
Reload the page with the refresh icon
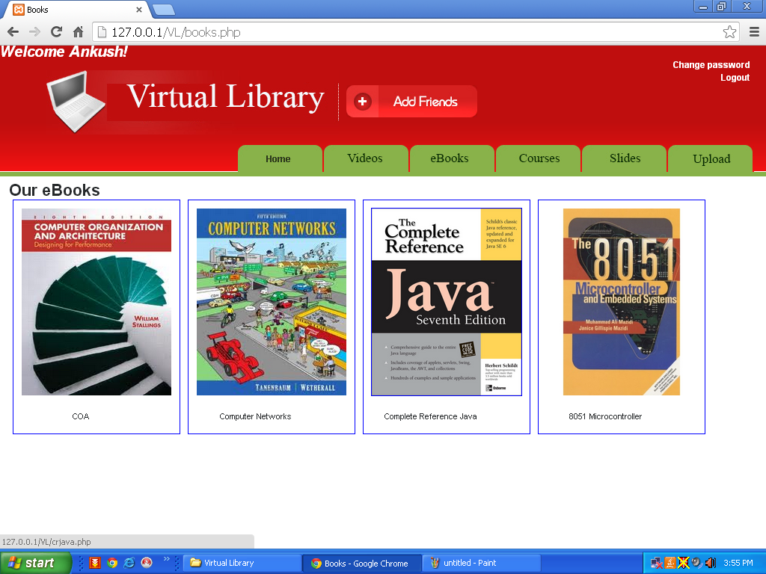(57, 32)
